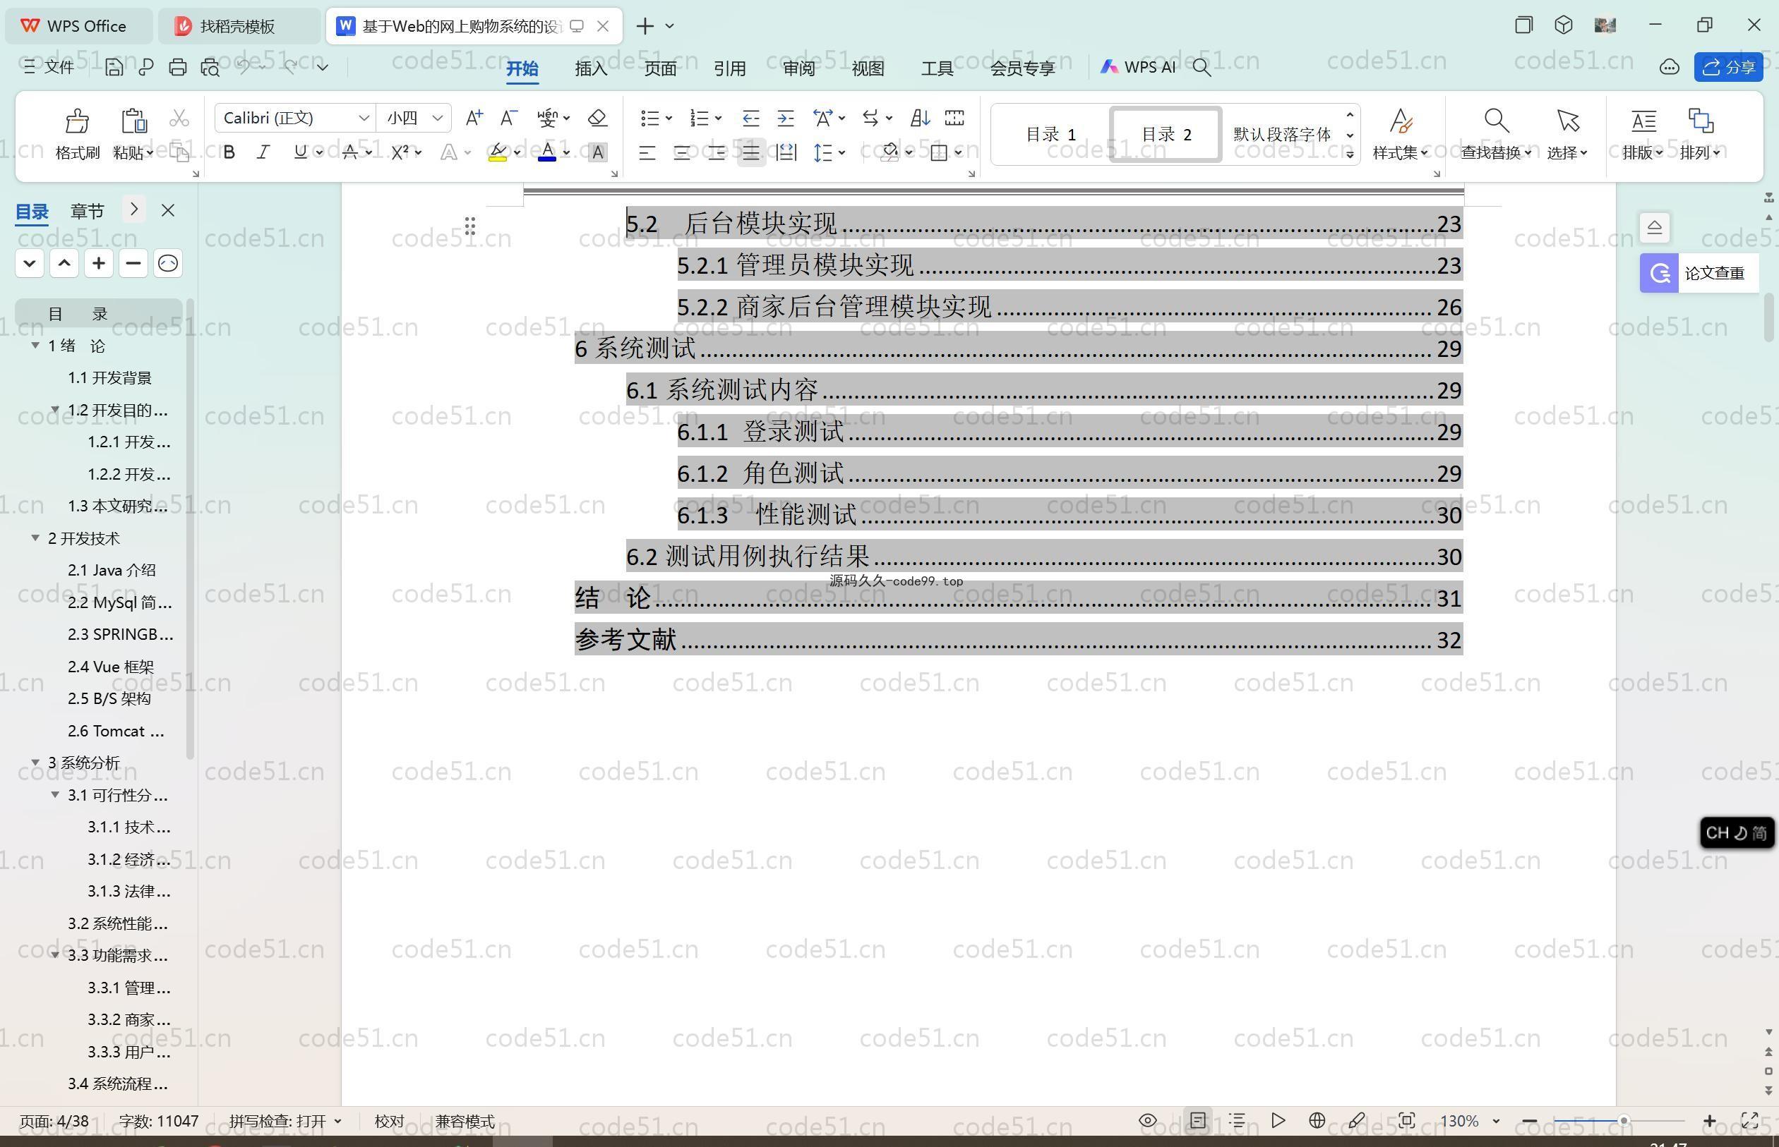Toggle spell check 拼写检查 in status bar

click(x=285, y=1121)
